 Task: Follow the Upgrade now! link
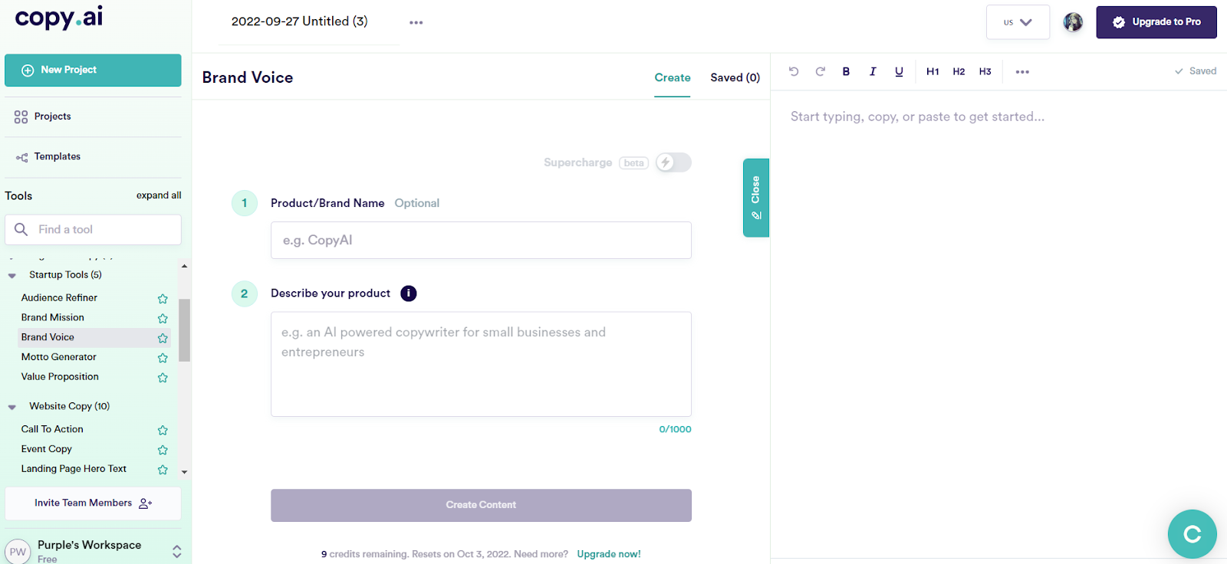[609, 554]
